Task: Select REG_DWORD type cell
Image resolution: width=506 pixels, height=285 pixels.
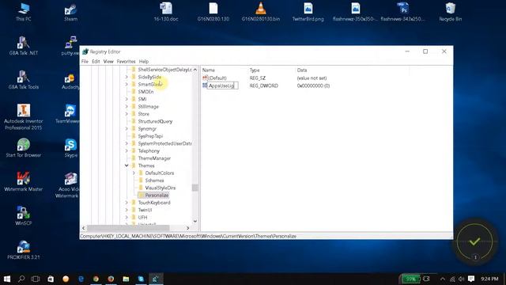Action: (263, 85)
